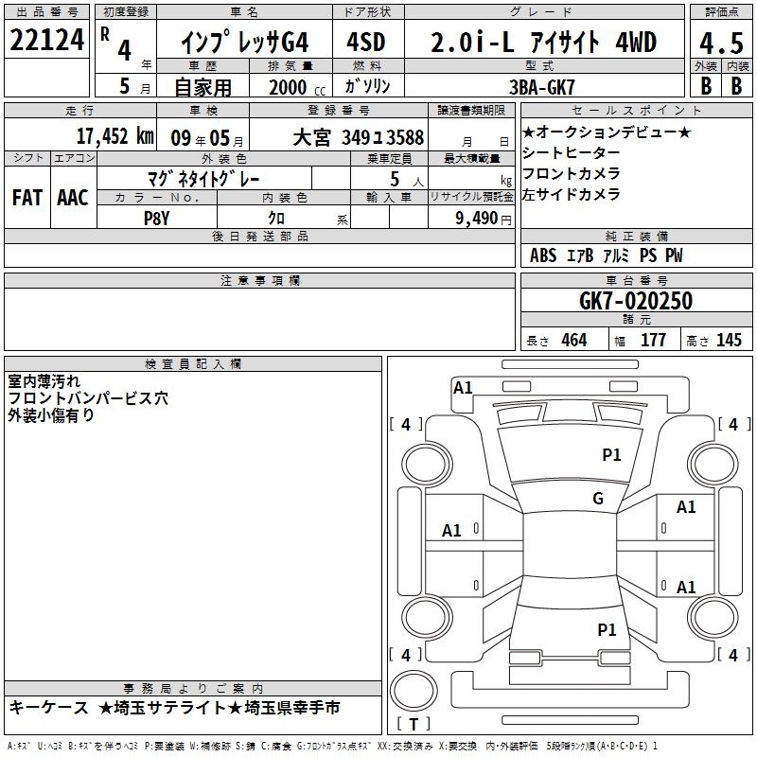Viewport: 757px width, 757px height.
Task: Select the P1 mark on the trunk
Action: 607,629
